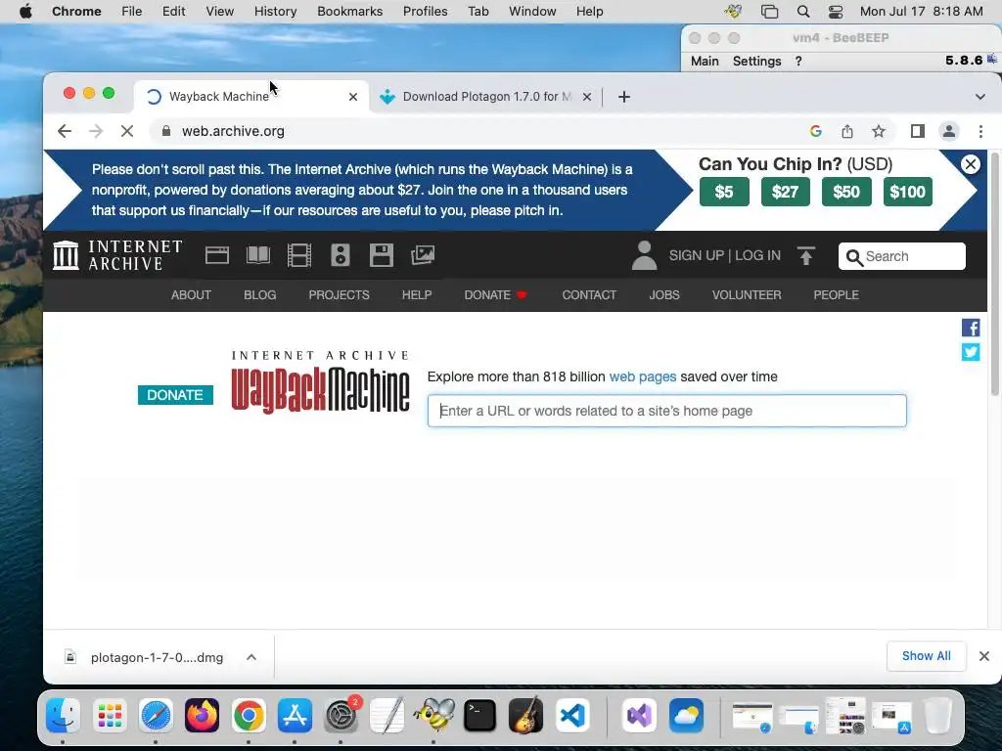
Task: Go back to the previous page
Action: 65,131
